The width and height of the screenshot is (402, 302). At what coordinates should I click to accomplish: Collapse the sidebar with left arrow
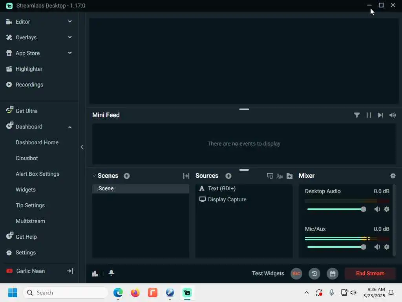click(x=82, y=147)
